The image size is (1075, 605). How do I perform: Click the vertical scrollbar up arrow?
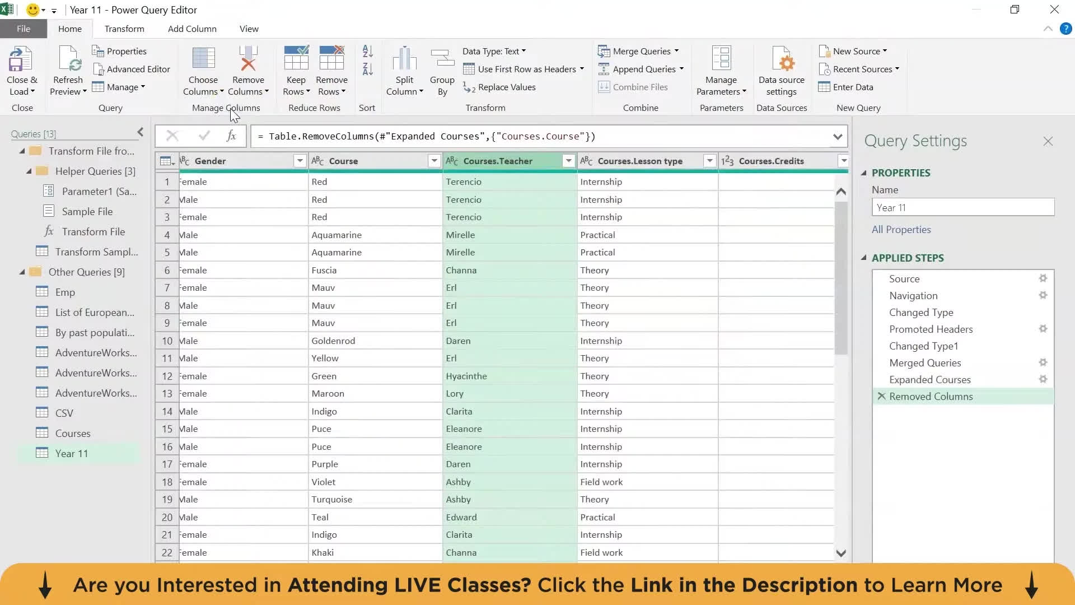840,192
